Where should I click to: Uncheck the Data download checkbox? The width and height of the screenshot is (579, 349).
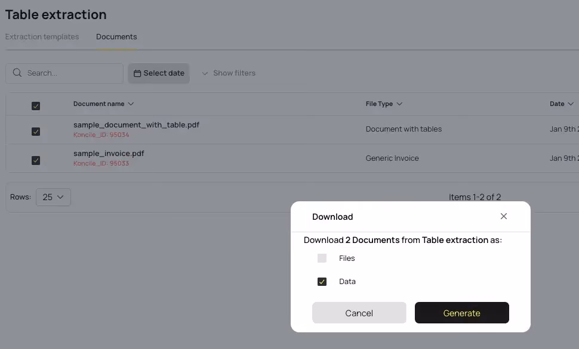point(322,282)
